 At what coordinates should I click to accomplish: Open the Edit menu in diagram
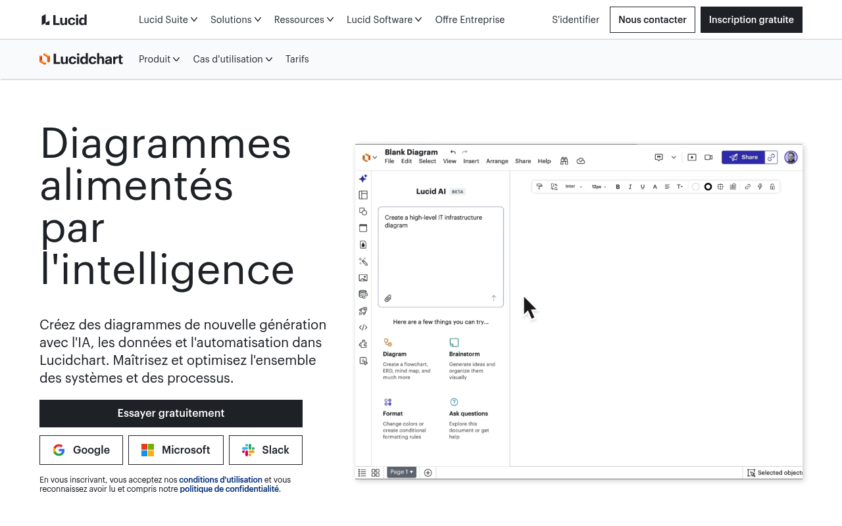(407, 161)
